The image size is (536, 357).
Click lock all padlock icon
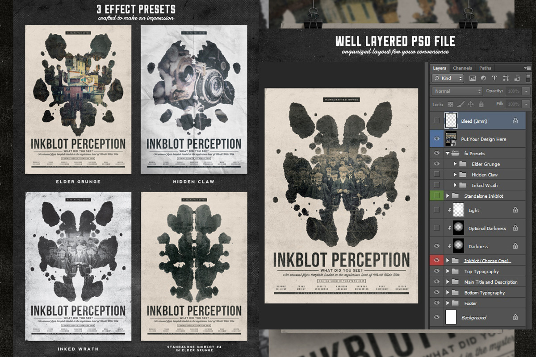(481, 104)
